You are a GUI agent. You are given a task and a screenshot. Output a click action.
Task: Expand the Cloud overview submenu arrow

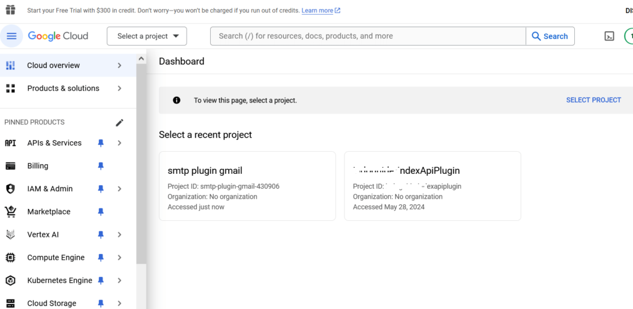(119, 65)
